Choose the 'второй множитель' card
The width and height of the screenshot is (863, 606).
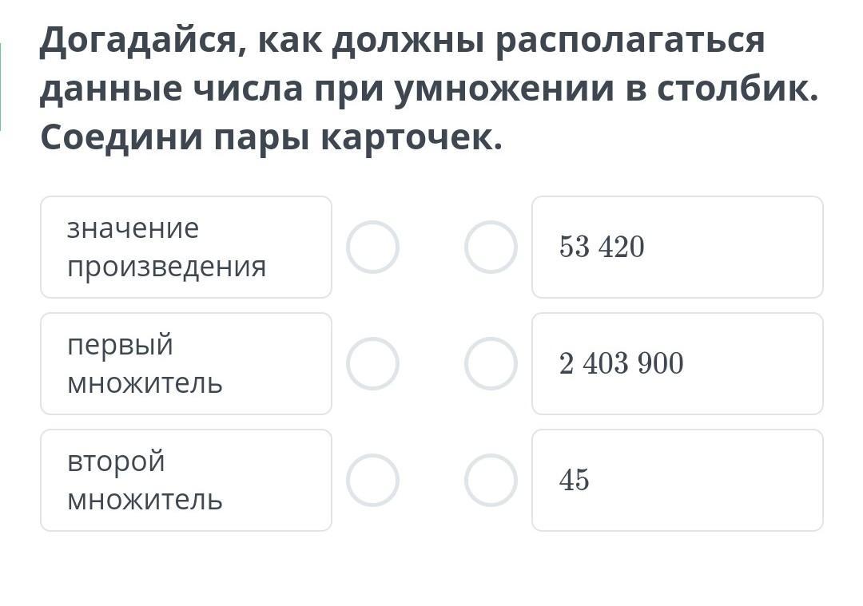tap(185, 481)
